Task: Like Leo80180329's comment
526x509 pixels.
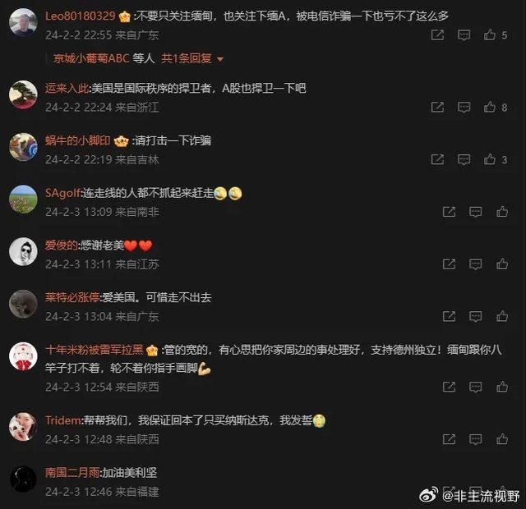Action: tap(490, 34)
